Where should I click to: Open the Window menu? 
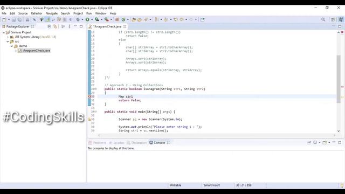pyautogui.click(x=101, y=13)
